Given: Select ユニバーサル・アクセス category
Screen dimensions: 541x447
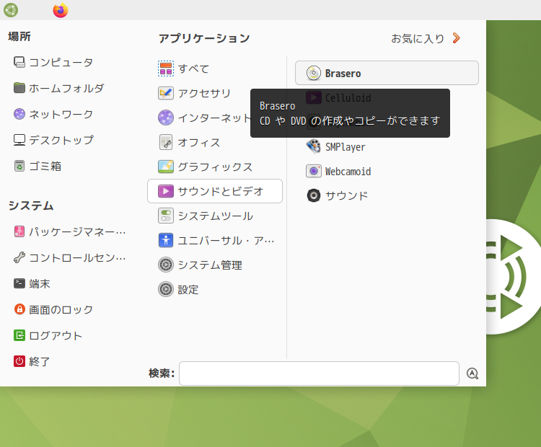Looking at the screenshot, I should pos(215,240).
